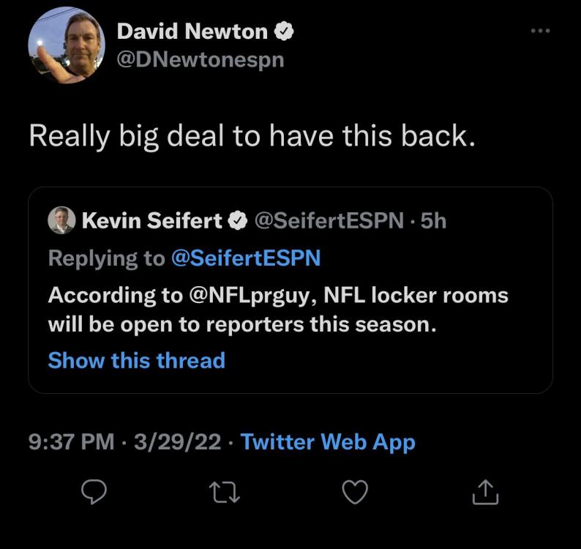The image size is (581, 549).
Task: Click David Newton's verified badge
Action: point(285,31)
